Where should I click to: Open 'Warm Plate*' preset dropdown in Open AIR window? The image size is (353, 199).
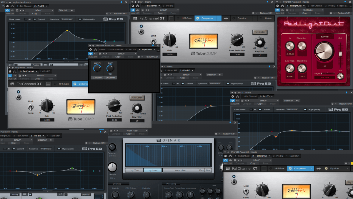point(134,131)
